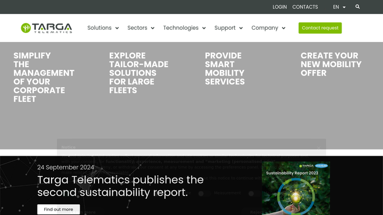Open 'Provide smart mobility services'
This screenshot has height=215, width=383.
coord(225,68)
